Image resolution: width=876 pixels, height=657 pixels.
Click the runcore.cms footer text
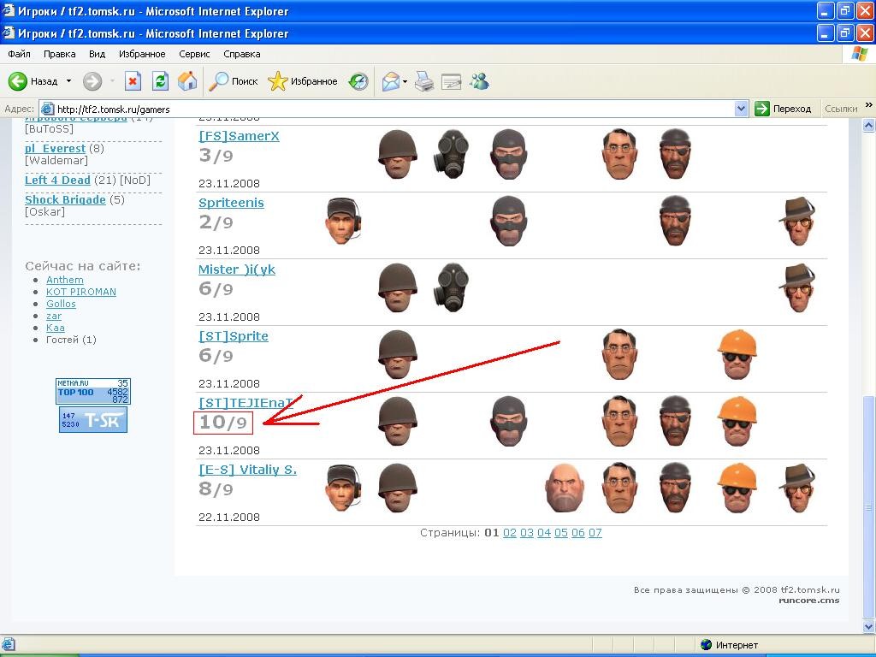[809, 601]
